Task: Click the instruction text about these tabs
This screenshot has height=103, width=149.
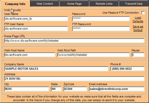Action: (x=74, y=98)
